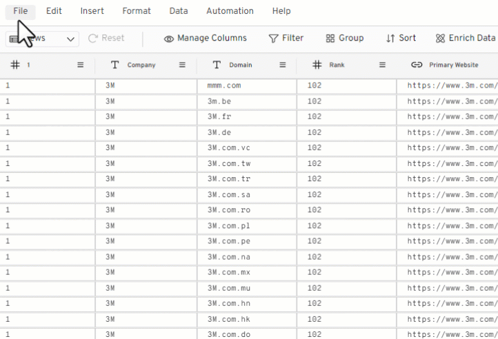498x339 pixels.
Task: Select the 3M.com.hk domain cell
Action: click(247, 319)
